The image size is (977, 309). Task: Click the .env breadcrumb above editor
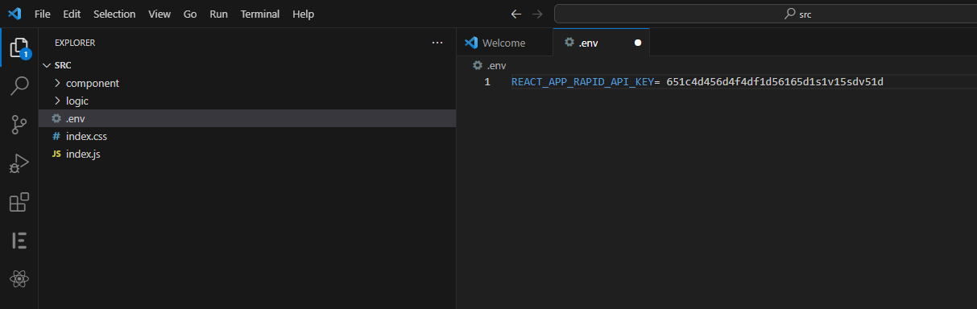490,65
